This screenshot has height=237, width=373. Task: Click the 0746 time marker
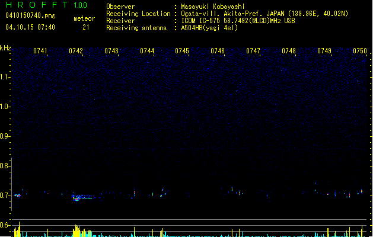[218, 51]
